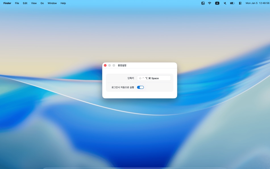Open the Finder menu
This screenshot has width=270, height=169.
coord(7,3)
